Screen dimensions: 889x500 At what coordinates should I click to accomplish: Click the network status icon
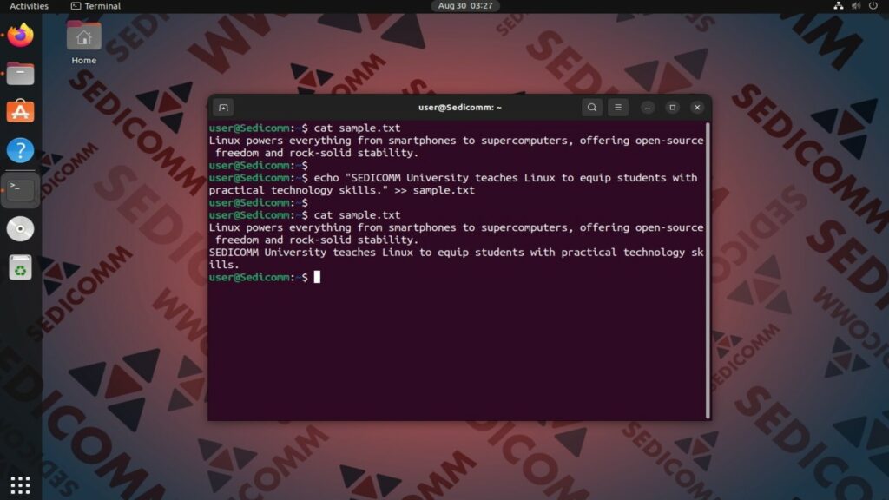tap(838, 6)
